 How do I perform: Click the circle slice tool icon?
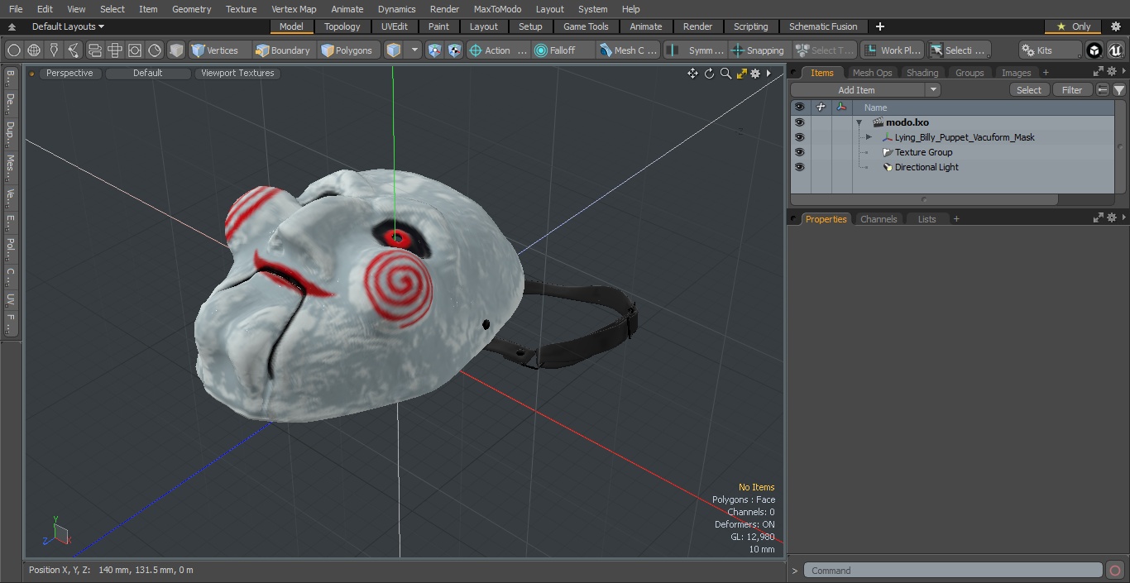pyautogui.click(x=155, y=50)
